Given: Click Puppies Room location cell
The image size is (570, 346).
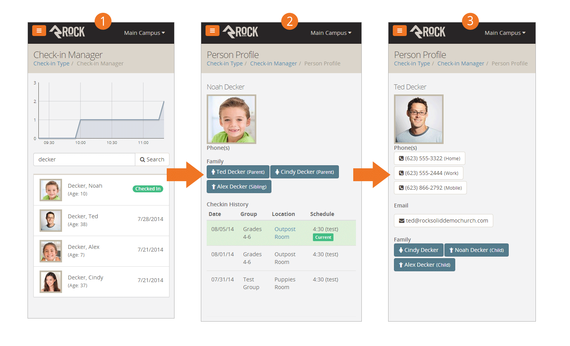Looking at the screenshot, I should pos(285,283).
